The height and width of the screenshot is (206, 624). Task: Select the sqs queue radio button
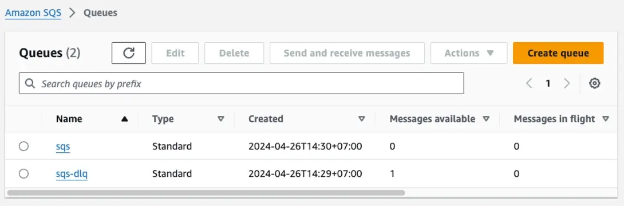click(x=24, y=147)
